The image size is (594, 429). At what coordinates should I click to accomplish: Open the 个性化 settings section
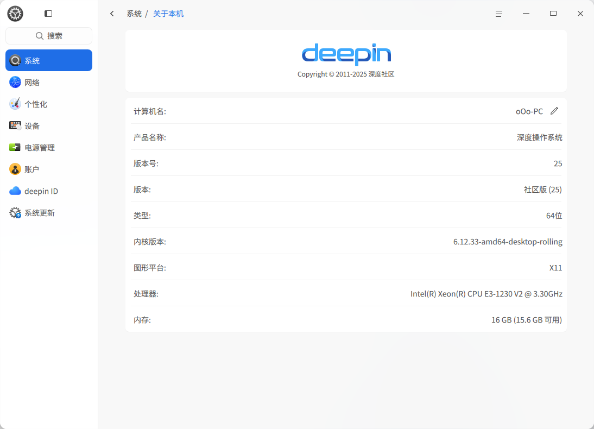tap(49, 104)
